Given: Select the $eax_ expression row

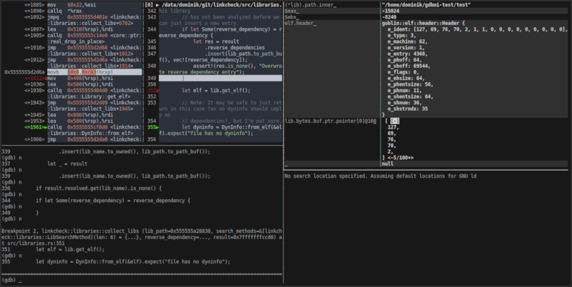Looking at the screenshot, I should (292, 11).
